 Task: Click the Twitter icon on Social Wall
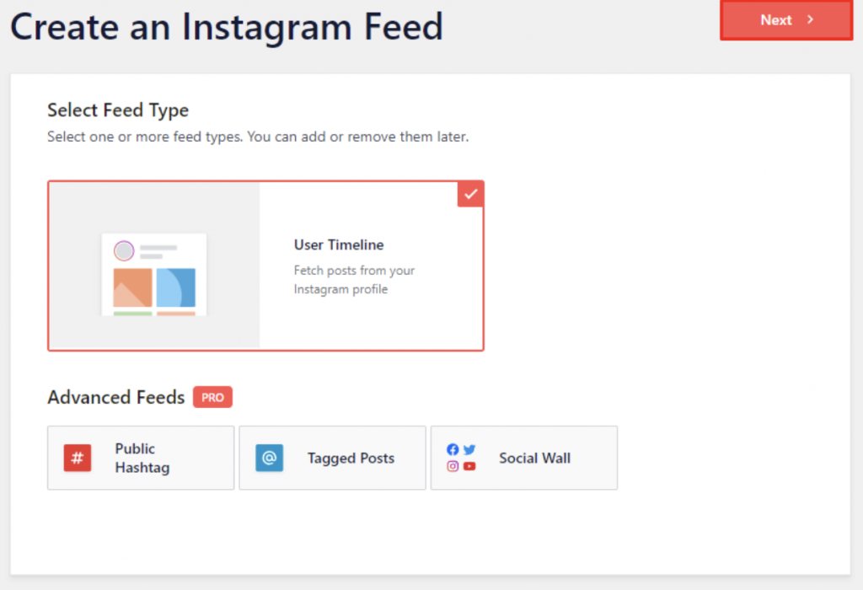[469, 449]
